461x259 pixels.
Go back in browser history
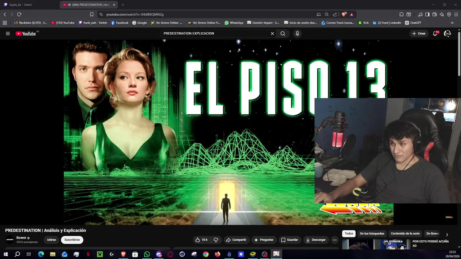(x=5, y=14)
